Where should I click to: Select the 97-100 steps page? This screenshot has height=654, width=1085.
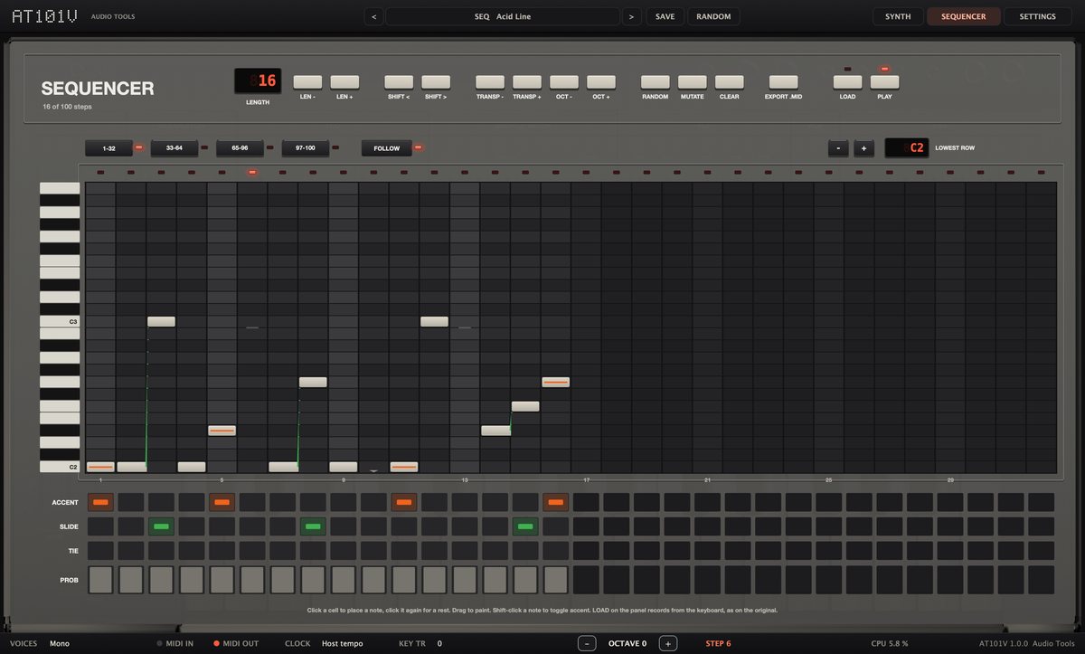point(305,147)
